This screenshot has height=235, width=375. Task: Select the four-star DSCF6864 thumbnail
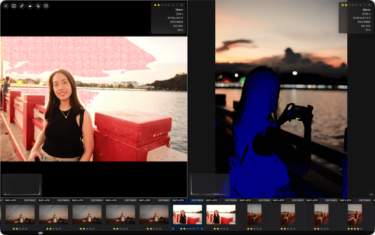pos(355,214)
